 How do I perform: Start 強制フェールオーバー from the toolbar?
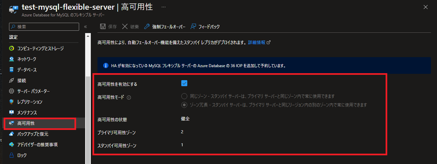coord(169,27)
